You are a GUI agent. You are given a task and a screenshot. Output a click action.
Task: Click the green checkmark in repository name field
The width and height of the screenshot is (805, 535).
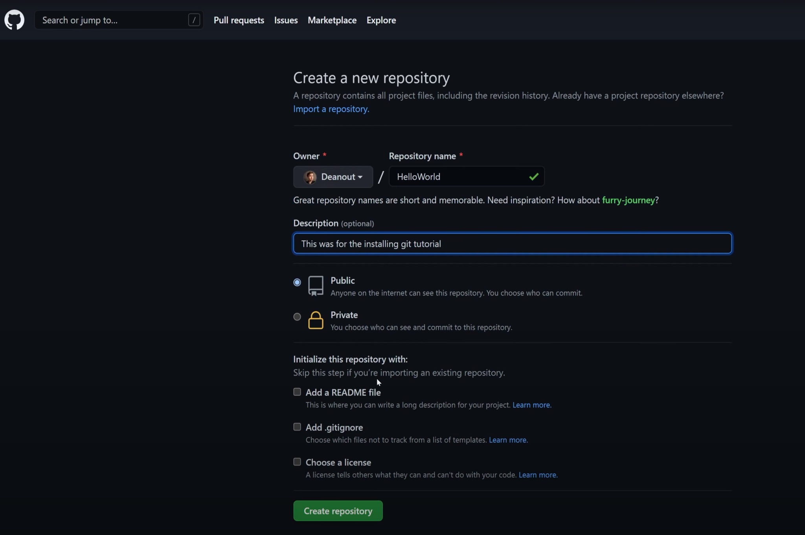coord(533,177)
